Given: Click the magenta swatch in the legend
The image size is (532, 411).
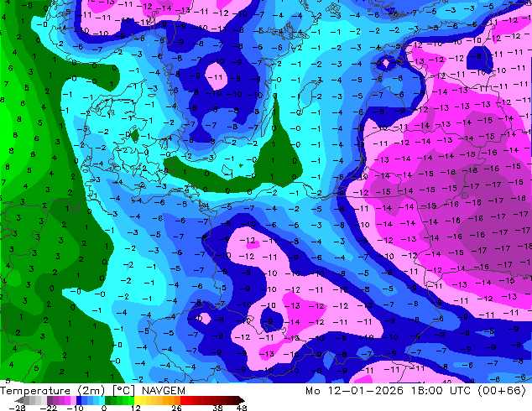Looking at the screenshot, I should pos(67,400).
